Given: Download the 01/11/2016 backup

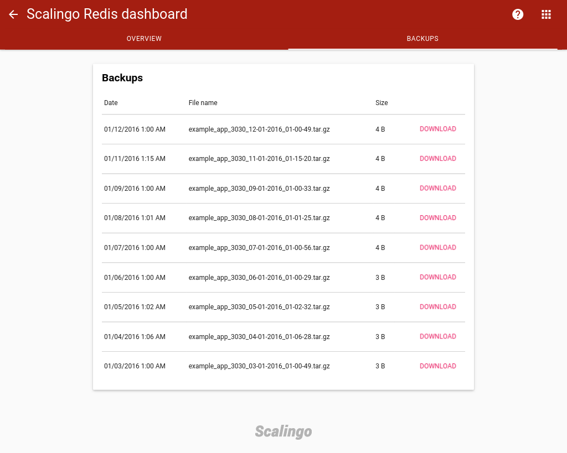Looking at the screenshot, I should coord(437,159).
